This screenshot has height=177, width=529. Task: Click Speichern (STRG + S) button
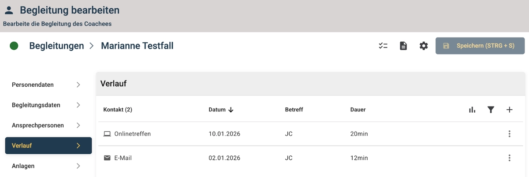pos(480,46)
